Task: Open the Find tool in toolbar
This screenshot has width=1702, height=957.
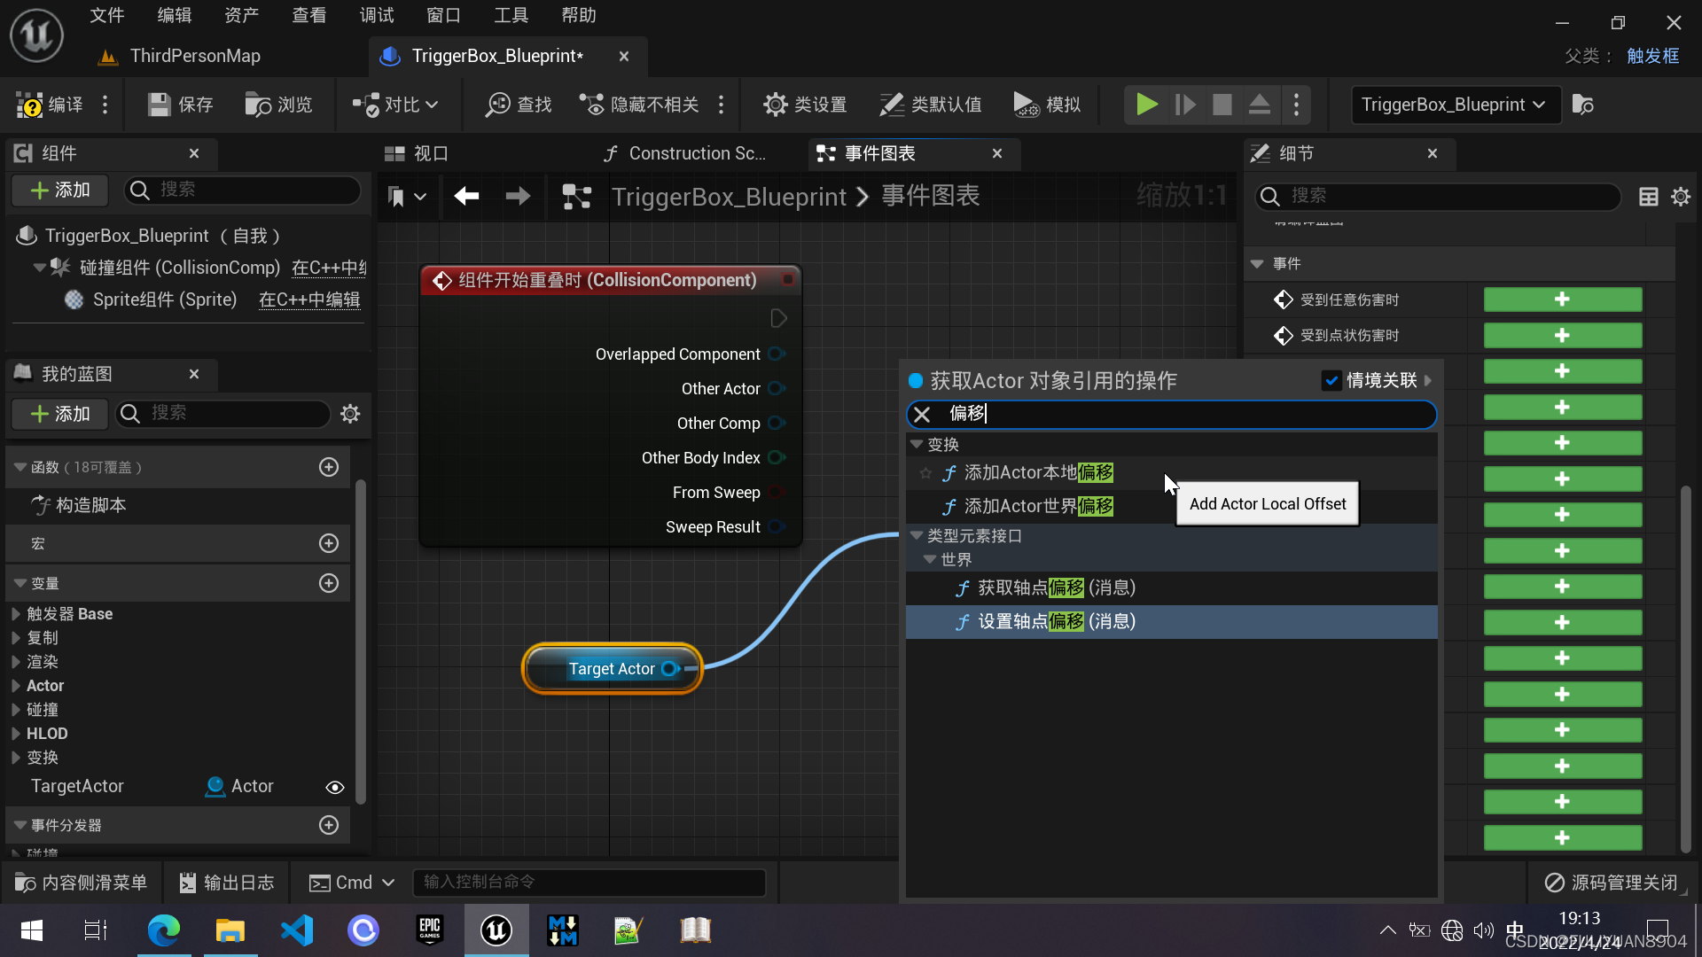Action: 498,105
